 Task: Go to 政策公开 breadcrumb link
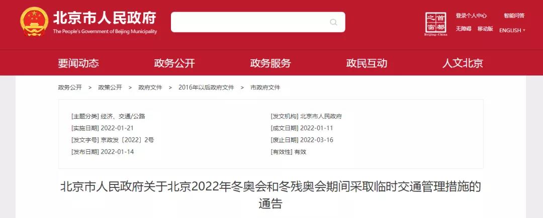tap(110, 88)
